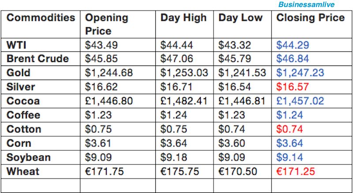Image resolution: width=353 pixels, height=193 pixels.
Task: Click Cotton closing price $0.74
Action: (x=289, y=129)
